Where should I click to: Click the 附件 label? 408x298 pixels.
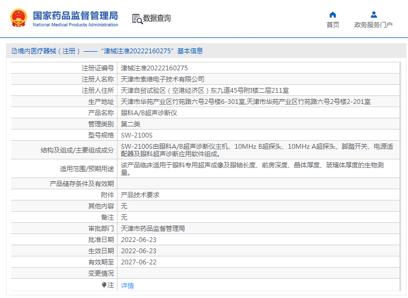point(107,195)
